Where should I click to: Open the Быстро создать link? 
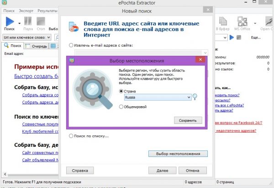point(37,76)
